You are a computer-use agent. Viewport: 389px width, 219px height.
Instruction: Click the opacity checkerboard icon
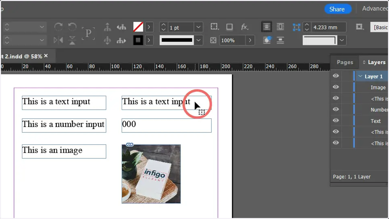click(213, 40)
